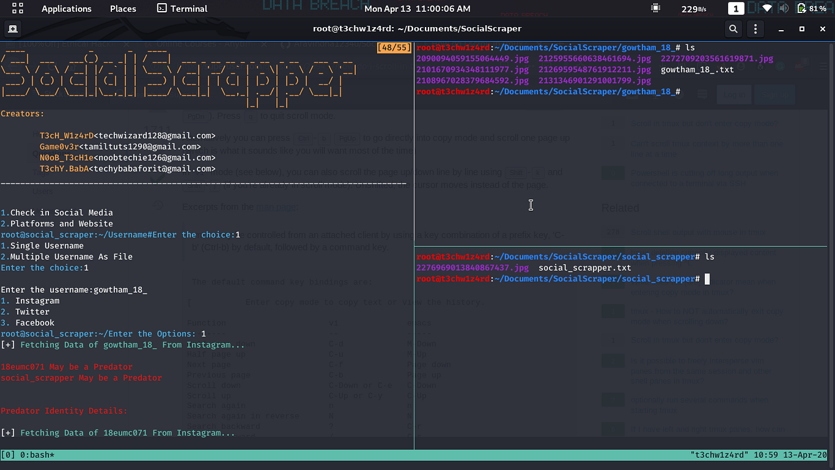835x470 pixels.
Task: Open a new terminal tab via the plus icon
Action: pyautogui.click(x=13, y=28)
